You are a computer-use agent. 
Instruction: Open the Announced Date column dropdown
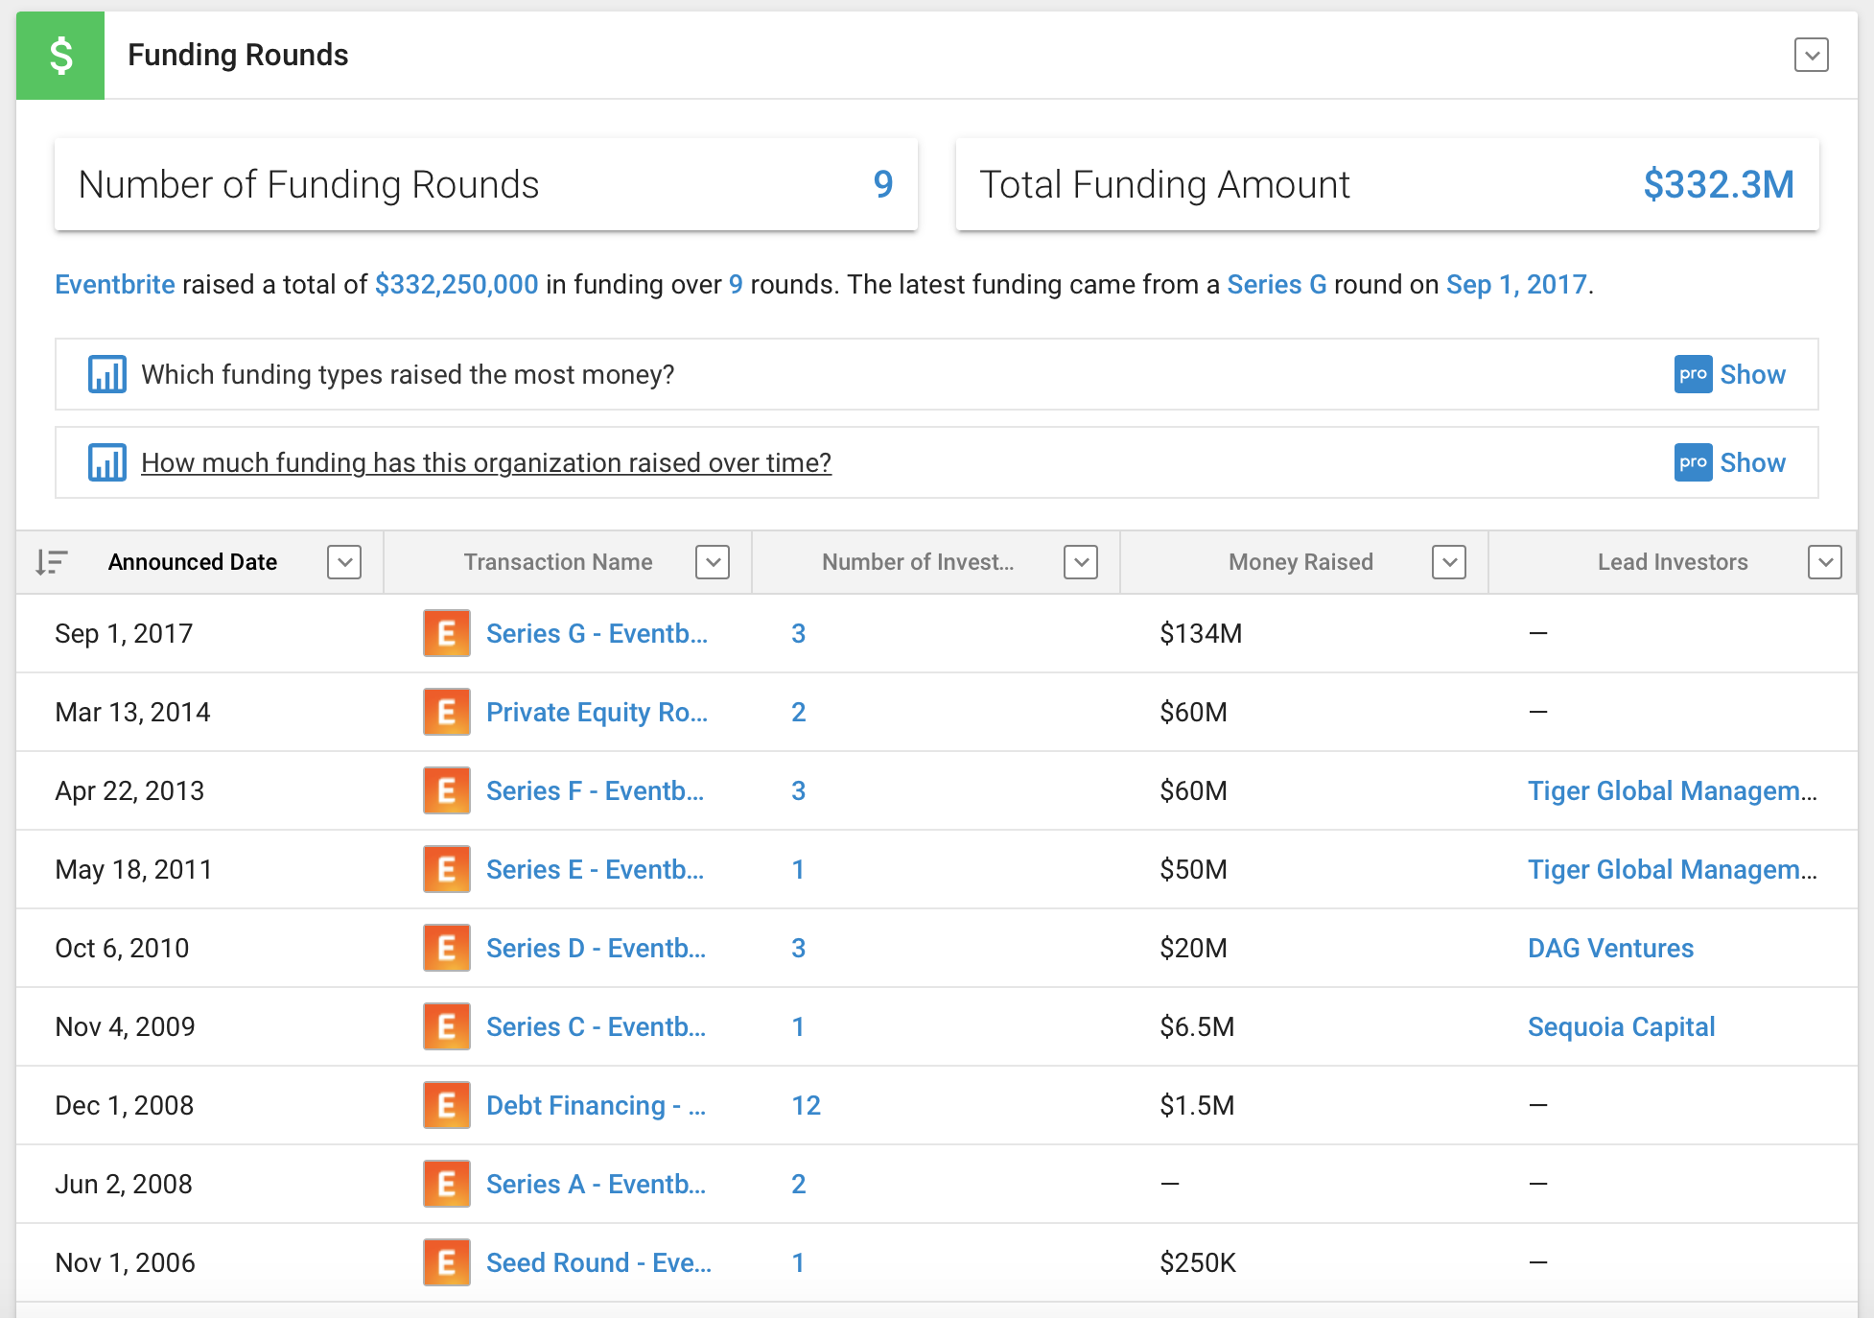pyautogui.click(x=344, y=562)
